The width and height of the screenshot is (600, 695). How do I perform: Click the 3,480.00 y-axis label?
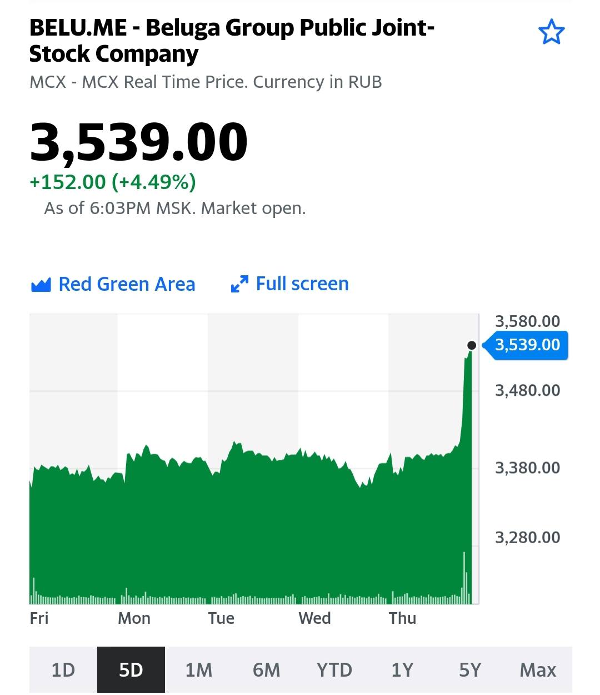coord(528,390)
